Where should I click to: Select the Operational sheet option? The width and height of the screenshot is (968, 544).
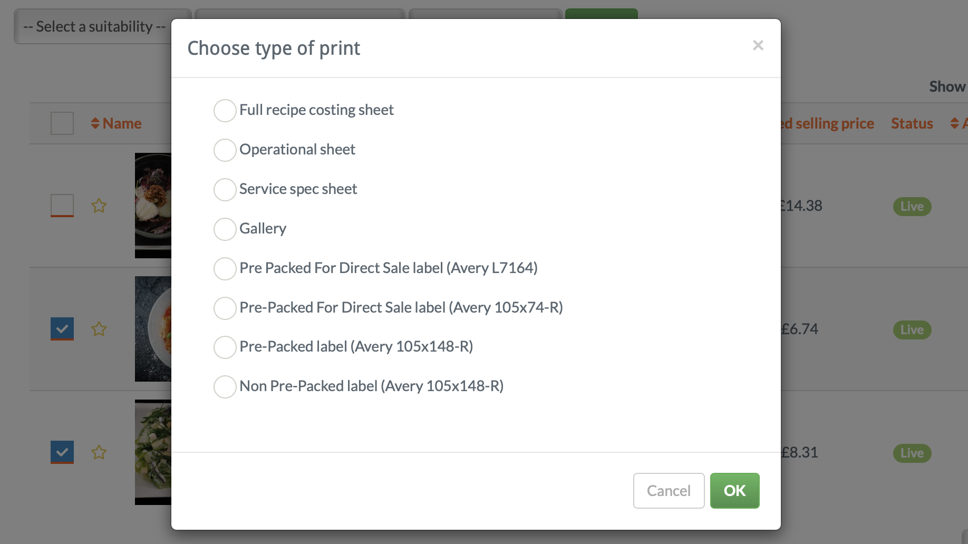225,150
